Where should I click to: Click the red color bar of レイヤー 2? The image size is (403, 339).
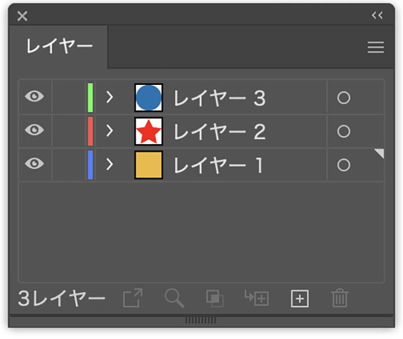pyautogui.click(x=90, y=131)
